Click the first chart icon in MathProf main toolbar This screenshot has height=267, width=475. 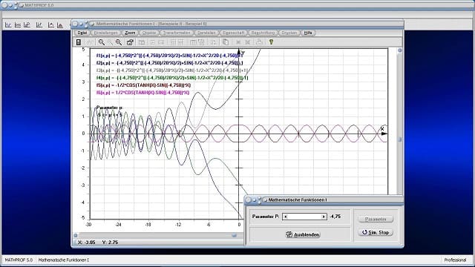coord(8,24)
